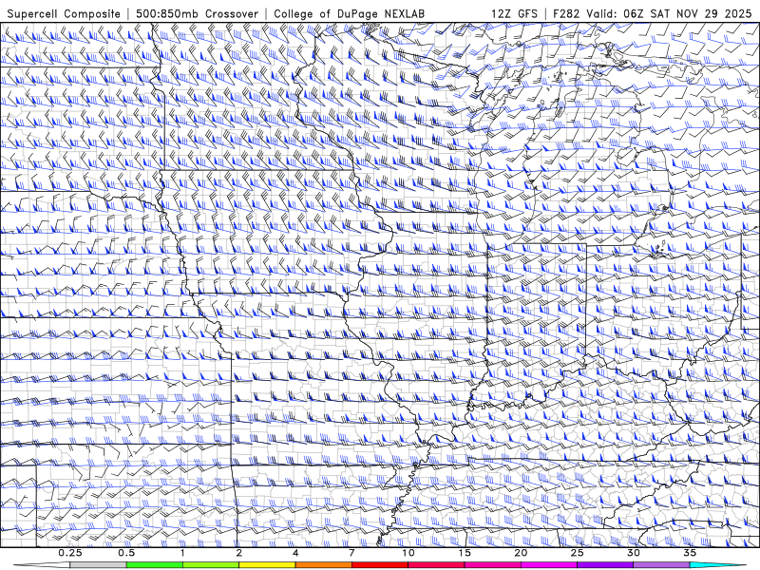Image resolution: width=760 pixels, height=570 pixels.
Task: Select the purple legend swatch after 25
Action: pyautogui.click(x=605, y=565)
